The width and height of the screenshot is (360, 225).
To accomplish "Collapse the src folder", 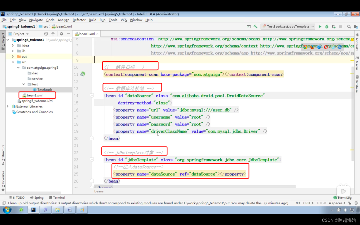I will [13, 62].
